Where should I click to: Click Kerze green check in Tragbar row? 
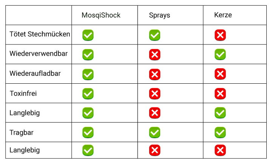click(x=220, y=132)
